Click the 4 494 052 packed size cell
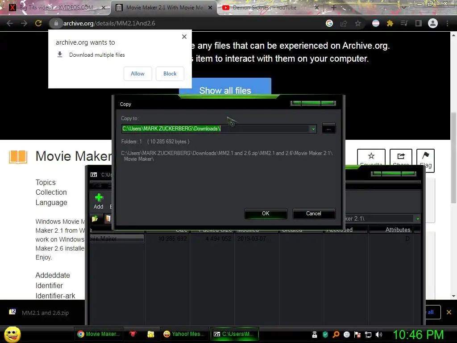The image size is (457, 343). (x=218, y=238)
